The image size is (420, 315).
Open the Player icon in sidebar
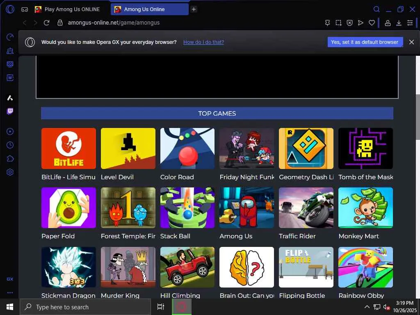pos(10,132)
